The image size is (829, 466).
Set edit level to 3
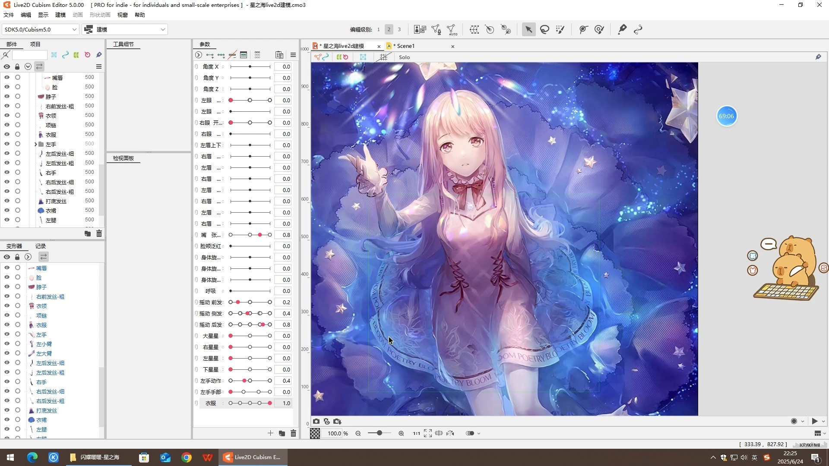(399, 29)
